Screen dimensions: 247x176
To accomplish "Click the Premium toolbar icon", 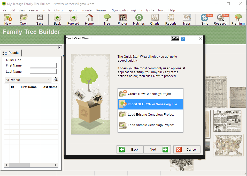I will pos(238,19).
